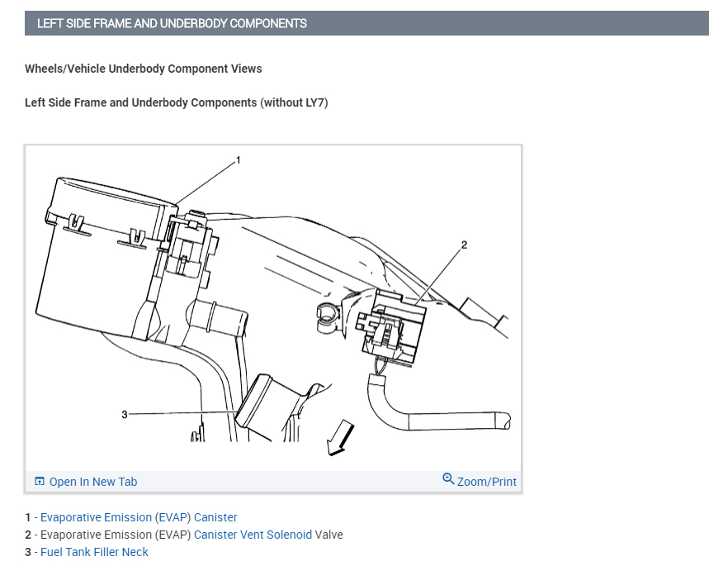Click the word Valve in legend item 2
Viewport: 709px width, 585px height.
(329, 535)
